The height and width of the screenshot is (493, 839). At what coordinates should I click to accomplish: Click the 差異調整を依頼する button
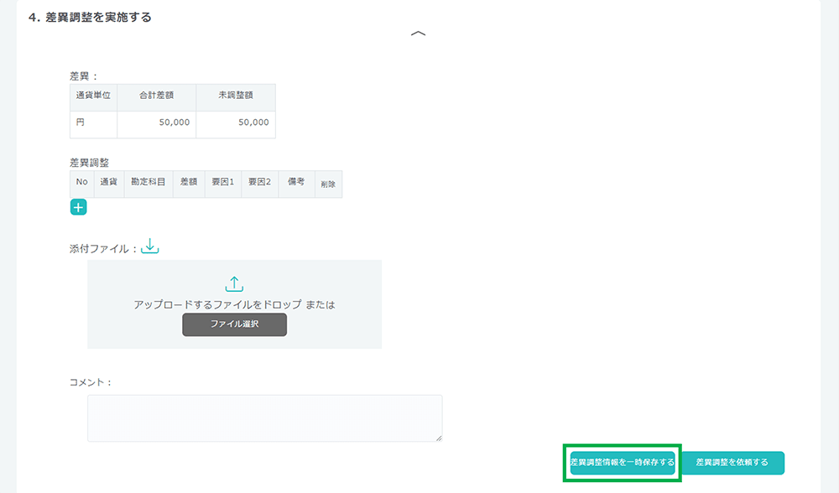732,463
